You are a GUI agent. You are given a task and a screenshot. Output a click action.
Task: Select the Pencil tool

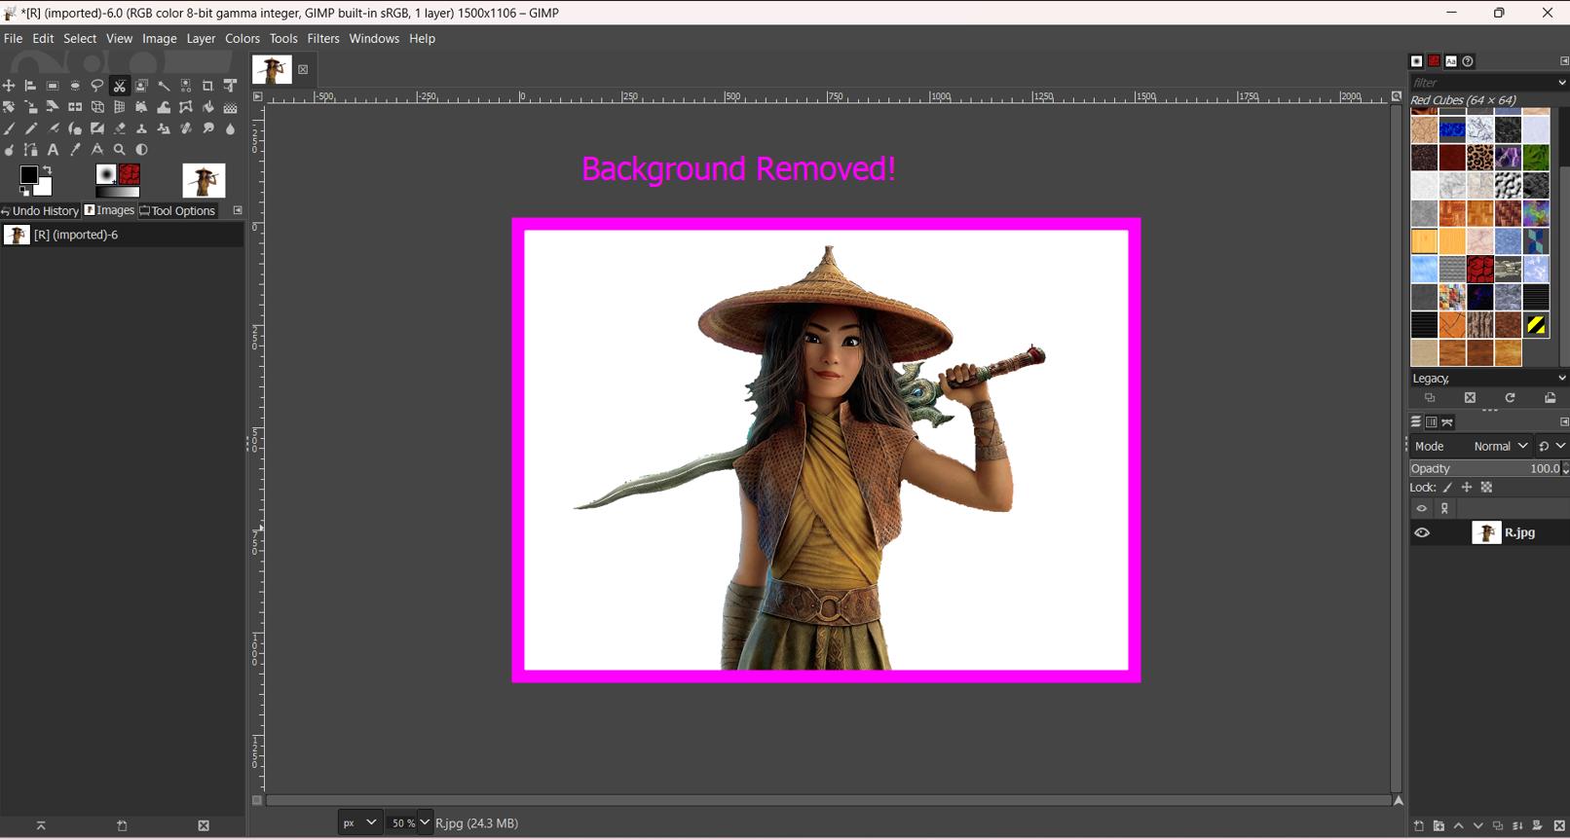(x=31, y=128)
